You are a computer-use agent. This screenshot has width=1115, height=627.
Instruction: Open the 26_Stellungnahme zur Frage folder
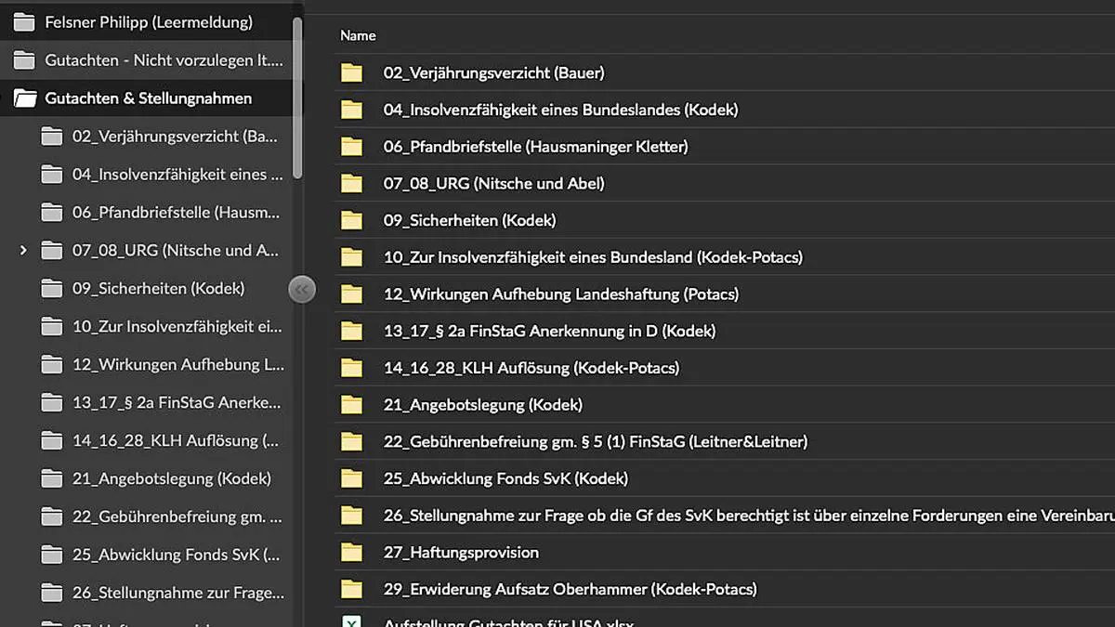[x=650, y=516]
